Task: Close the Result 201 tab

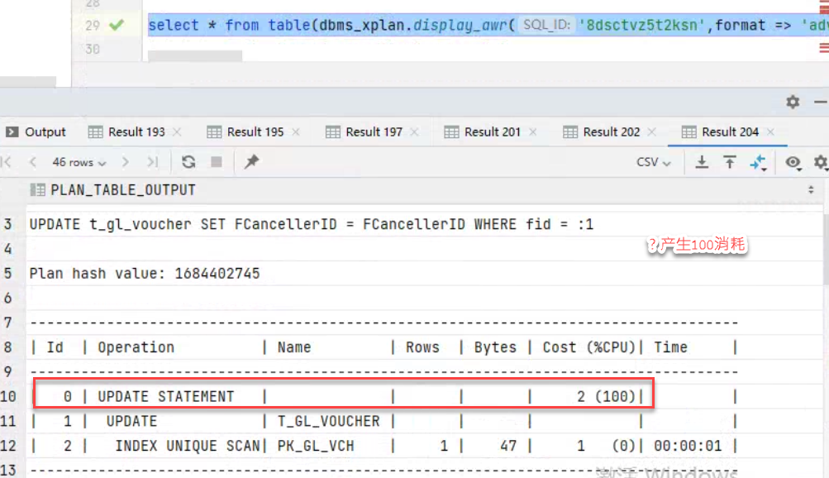Action: pos(533,131)
